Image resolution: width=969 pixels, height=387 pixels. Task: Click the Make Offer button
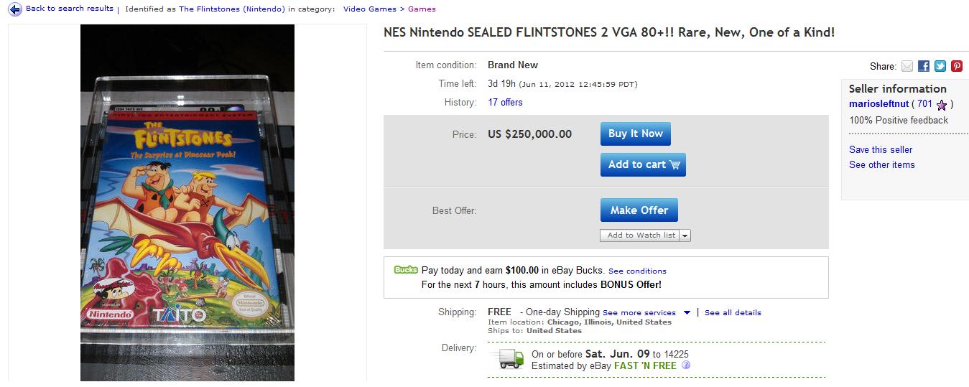(639, 210)
